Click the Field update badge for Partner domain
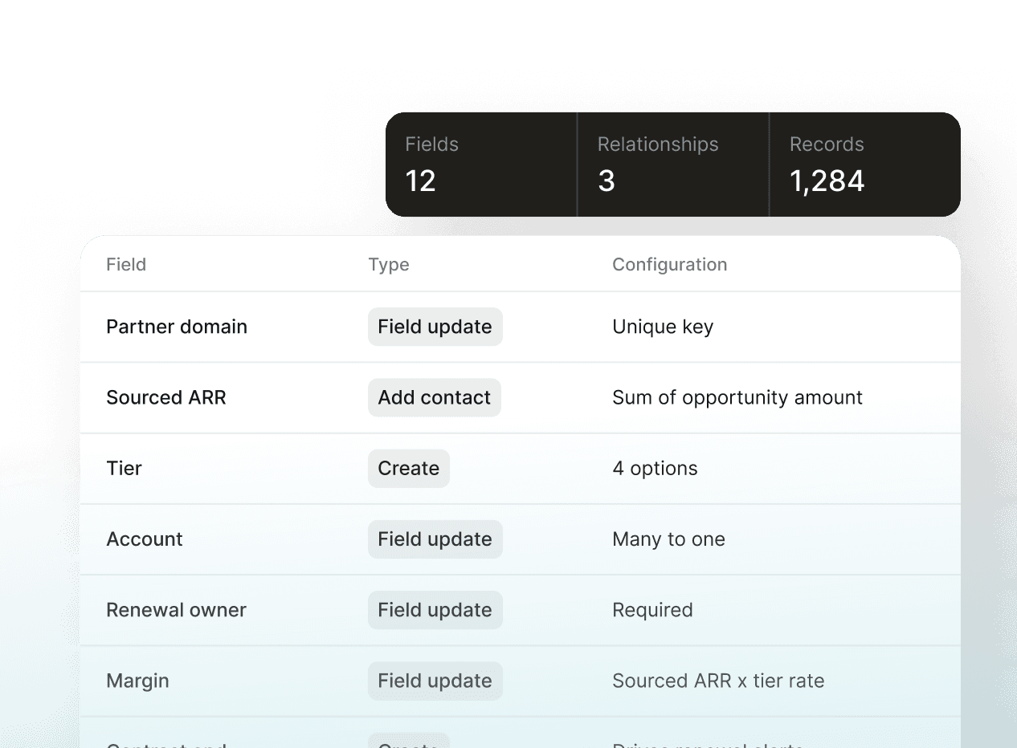The height and width of the screenshot is (748, 1017). [x=435, y=327]
